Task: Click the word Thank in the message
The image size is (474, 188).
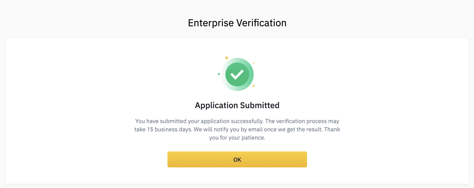Action: coord(332,129)
